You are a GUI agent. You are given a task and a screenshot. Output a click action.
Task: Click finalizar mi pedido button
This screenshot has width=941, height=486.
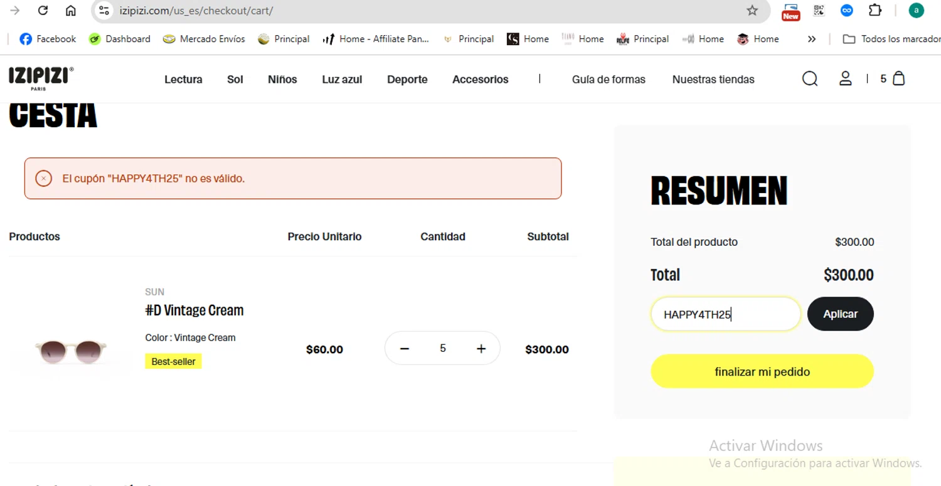pos(762,372)
